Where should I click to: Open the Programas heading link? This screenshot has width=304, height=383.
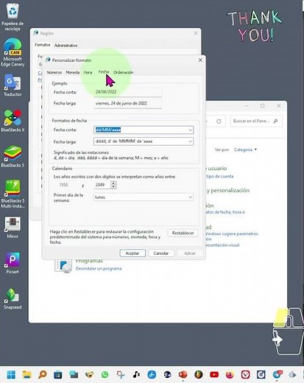pos(89,261)
